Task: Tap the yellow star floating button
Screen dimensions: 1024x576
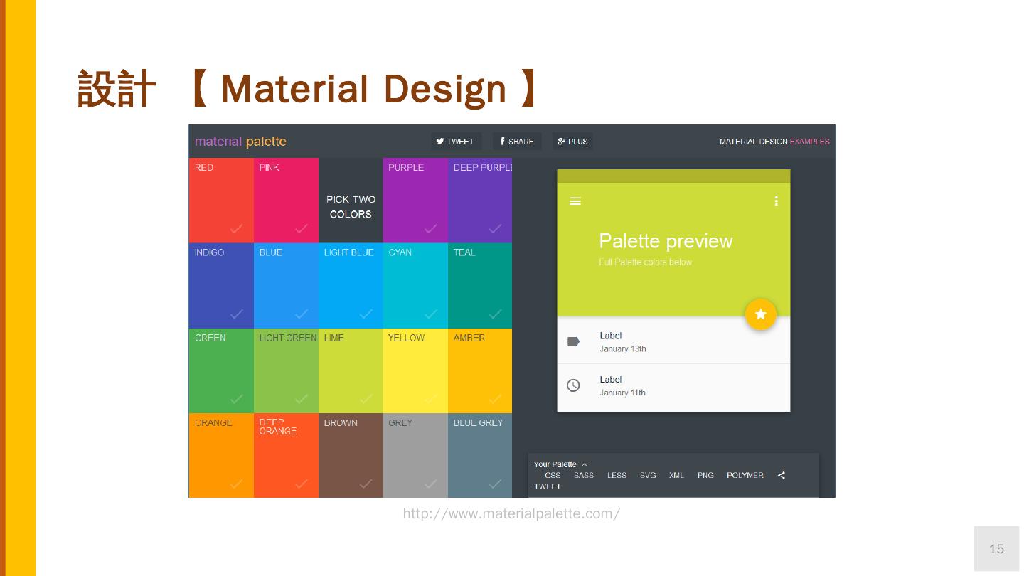Action: click(760, 314)
